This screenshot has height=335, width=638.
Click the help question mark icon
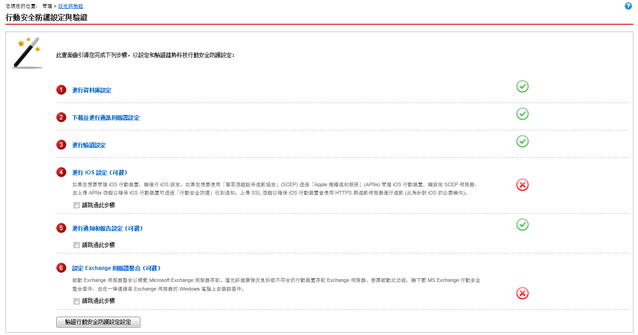coord(628,6)
